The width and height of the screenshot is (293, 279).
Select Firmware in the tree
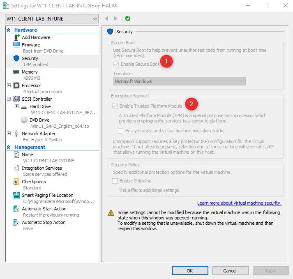click(x=31, y=45)
